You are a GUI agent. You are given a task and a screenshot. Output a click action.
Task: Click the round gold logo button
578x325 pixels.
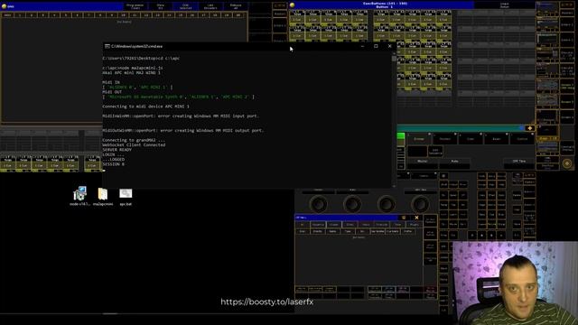pos(567,163)
